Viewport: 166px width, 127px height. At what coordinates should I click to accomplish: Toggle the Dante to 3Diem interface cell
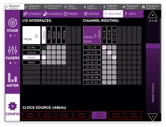[x=44, y=57]
